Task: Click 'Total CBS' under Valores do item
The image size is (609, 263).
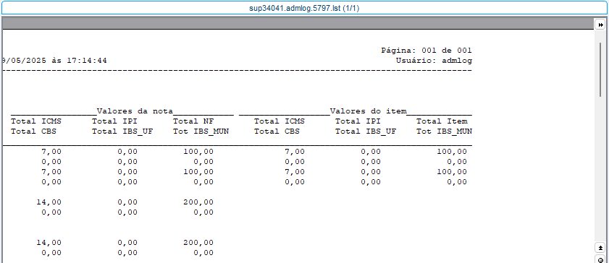Action: (277, 131)
